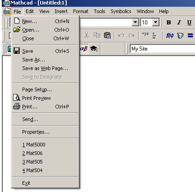Viewport: 195px width, 192px height.
Task: Choose Exit from File menu
Action: pyautogui.click(x=45, y=183)
